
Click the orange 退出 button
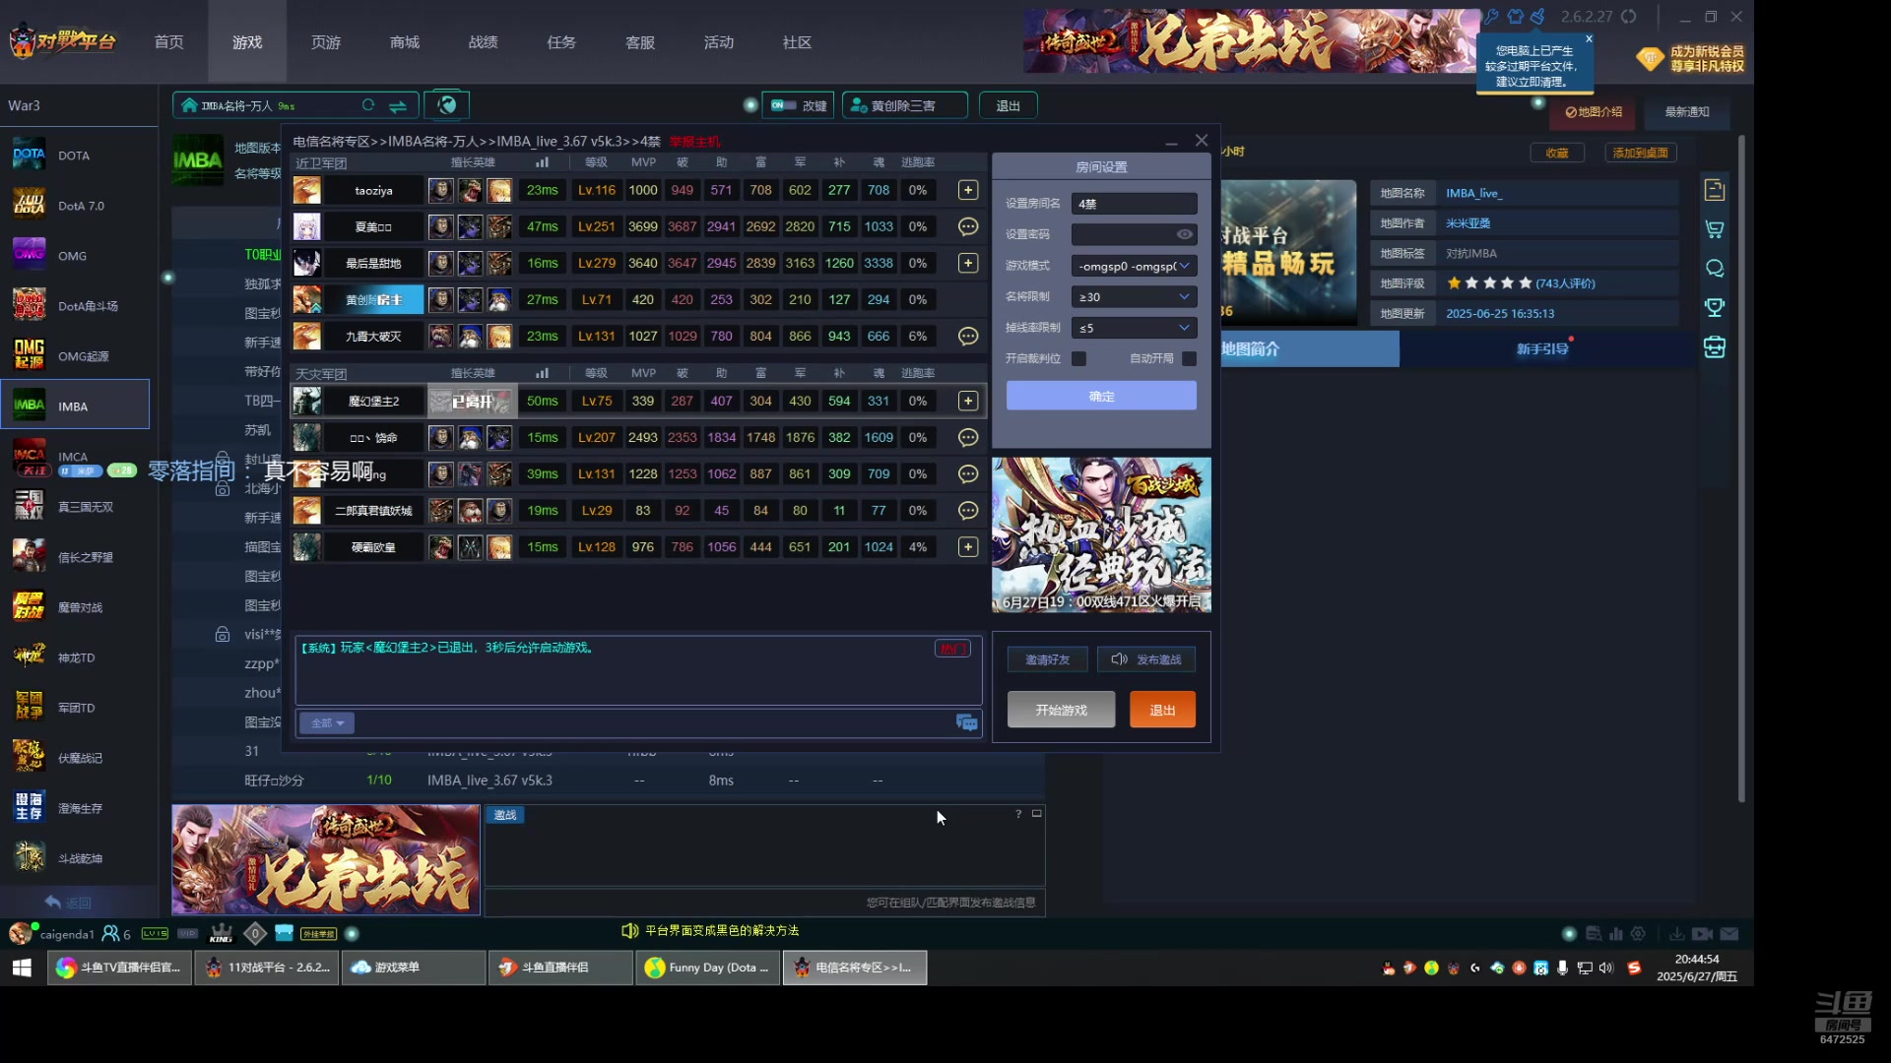point(1162,710)
